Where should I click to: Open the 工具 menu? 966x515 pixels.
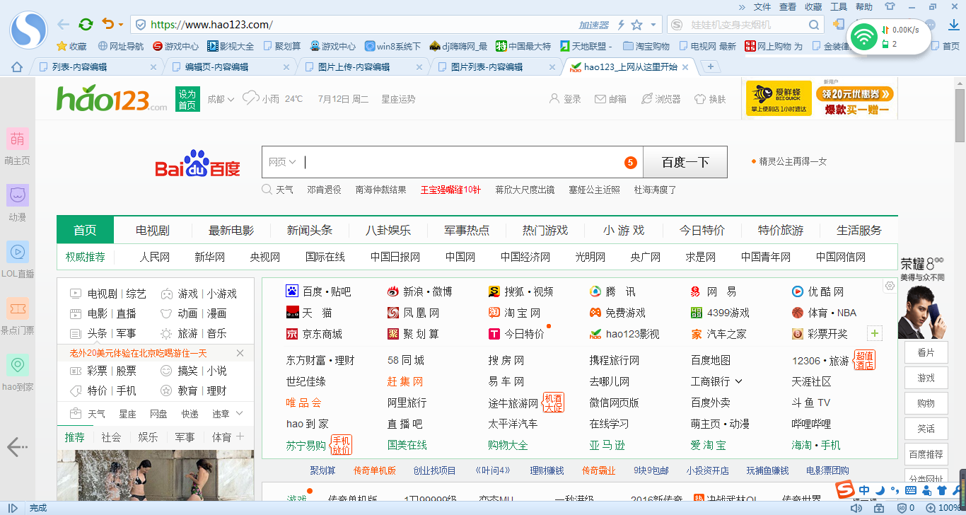839,7
